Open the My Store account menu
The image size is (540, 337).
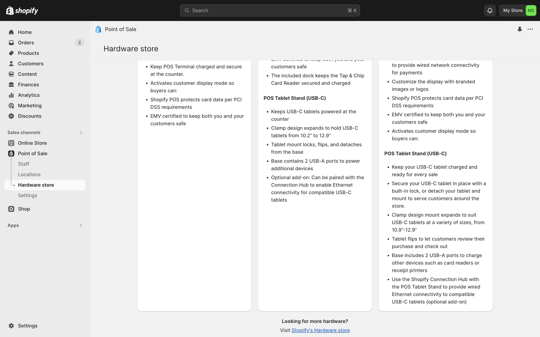[x=512, y=10]
